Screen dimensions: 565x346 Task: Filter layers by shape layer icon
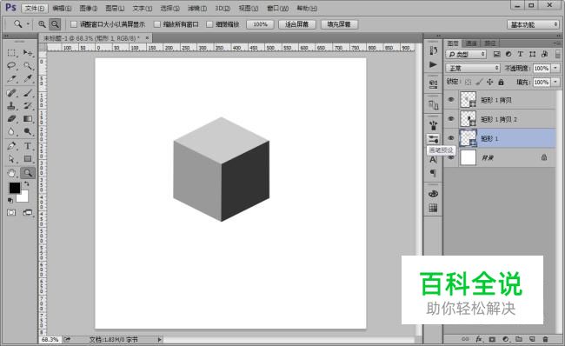pos(532,54)
